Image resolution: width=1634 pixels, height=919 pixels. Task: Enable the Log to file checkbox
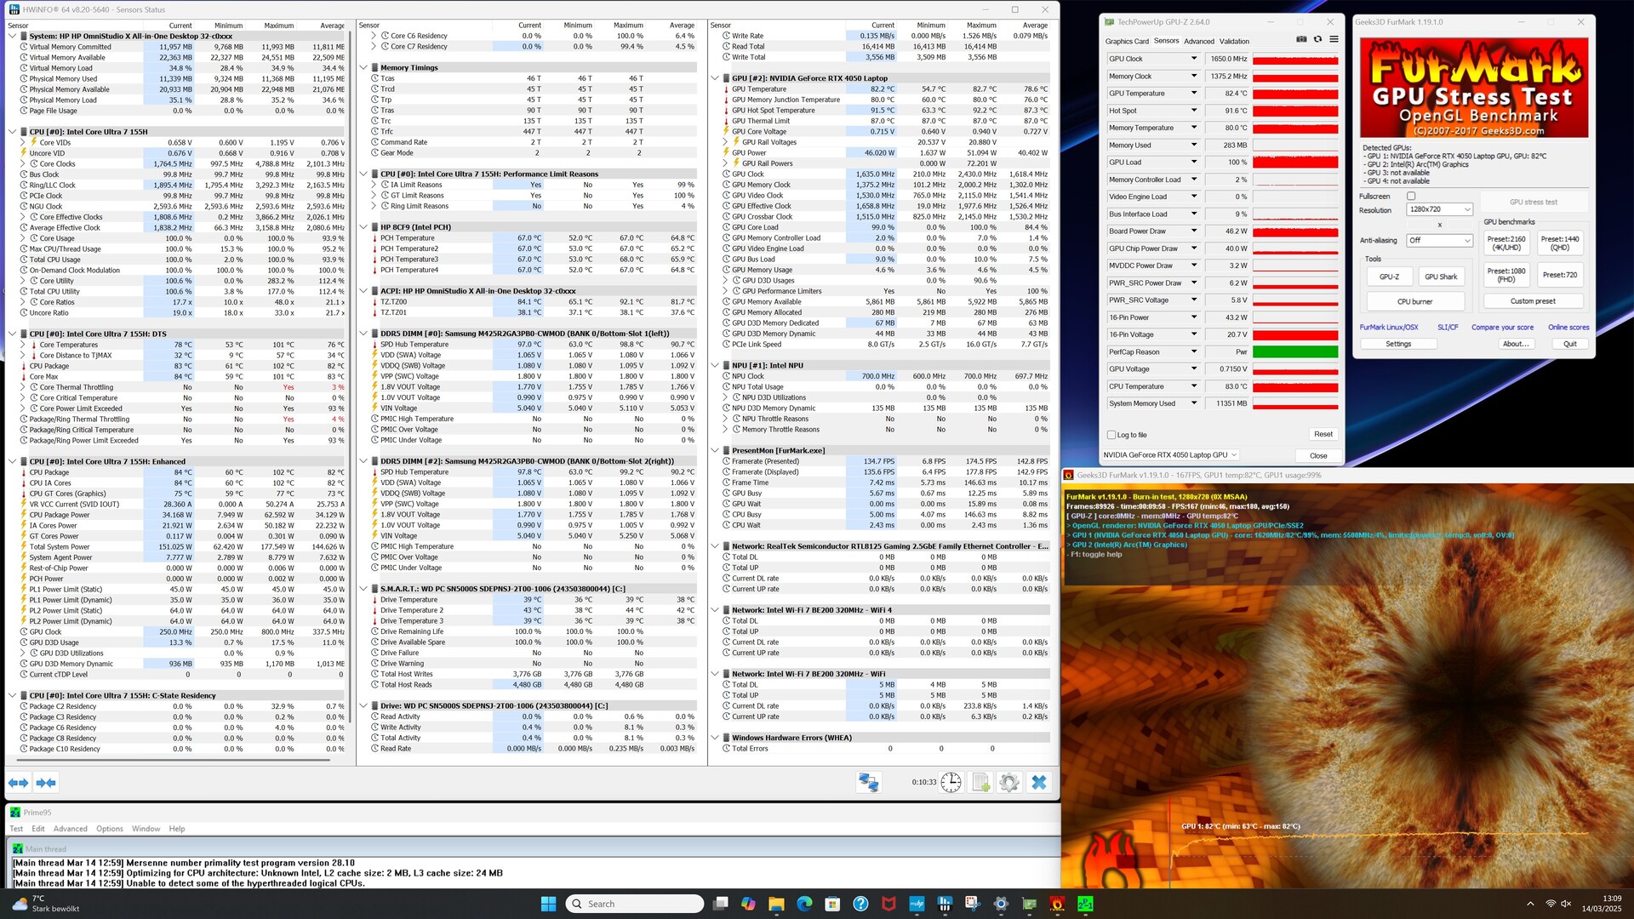coord(1111,435)
